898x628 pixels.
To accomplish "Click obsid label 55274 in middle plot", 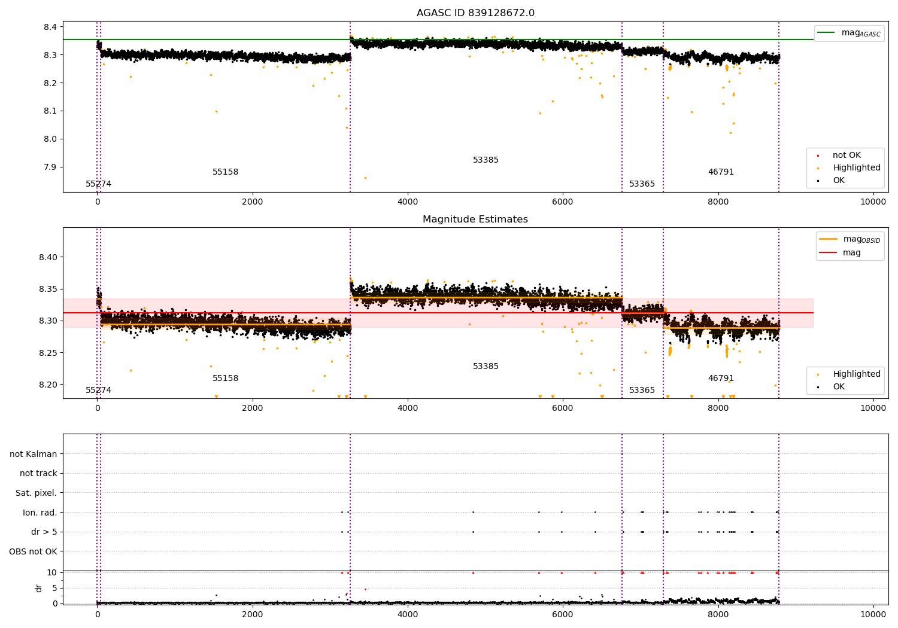I will [98, 391].
